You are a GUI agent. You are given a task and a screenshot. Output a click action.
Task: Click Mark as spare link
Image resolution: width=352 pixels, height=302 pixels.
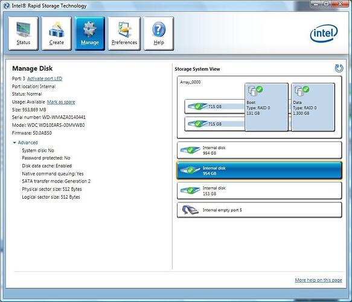click(61, 102)
